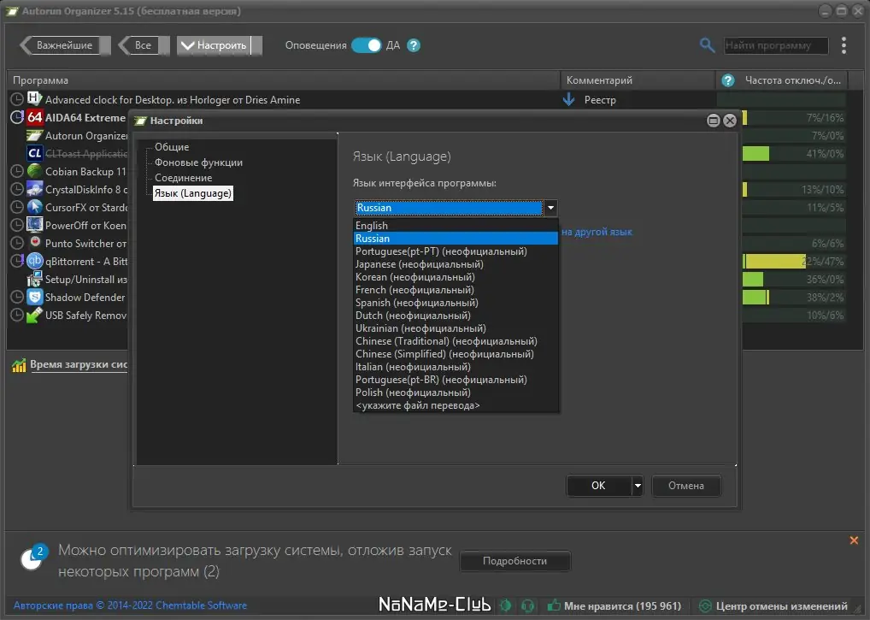Viewport: 870px width, 620px height.
Task: Click the optimization tip icon with badge 2
Action: tap(33, 558)
